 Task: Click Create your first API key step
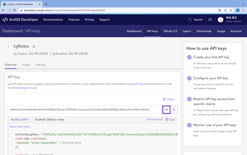211,57
